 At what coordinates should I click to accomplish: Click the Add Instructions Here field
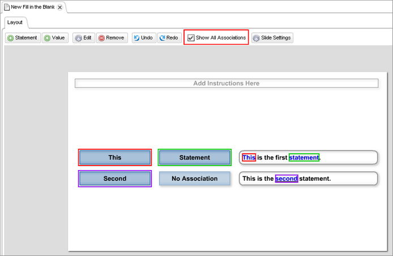coord(226,83)
